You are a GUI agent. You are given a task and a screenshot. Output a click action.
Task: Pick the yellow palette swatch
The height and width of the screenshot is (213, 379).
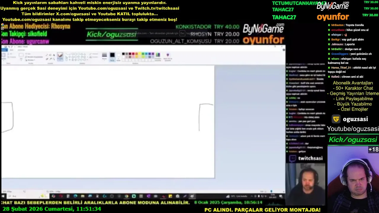coord(139,54)
